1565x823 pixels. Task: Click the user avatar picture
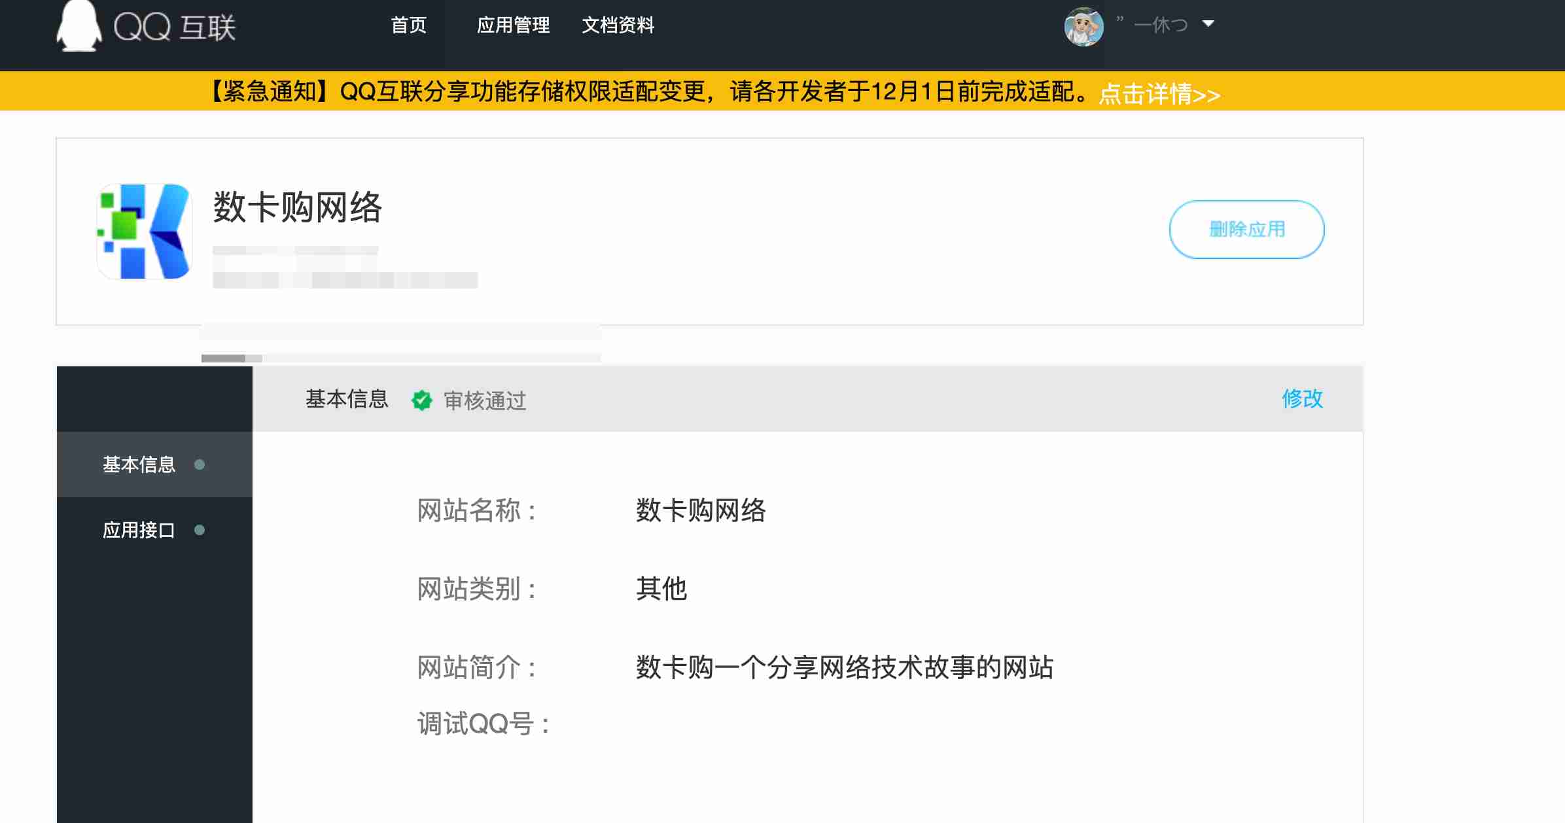point(1083,27)
